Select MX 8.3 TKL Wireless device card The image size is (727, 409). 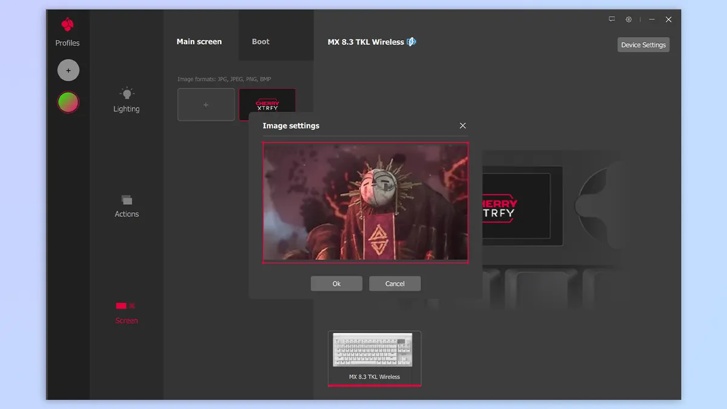(x=374, y=357)
